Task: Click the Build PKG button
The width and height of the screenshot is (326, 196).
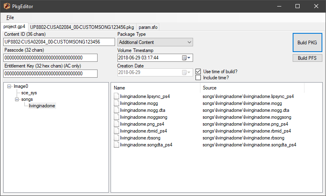Action: pos(307,42)
